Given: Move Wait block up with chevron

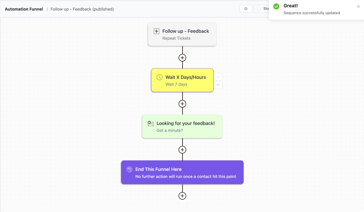Looking at the screenshot, I should 218,77.
